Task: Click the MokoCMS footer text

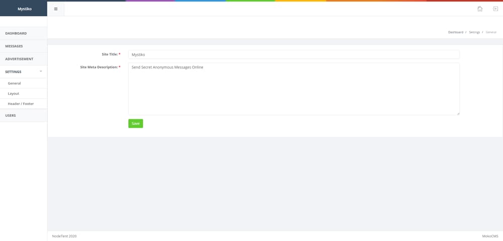Action: (x=489, y=236)
